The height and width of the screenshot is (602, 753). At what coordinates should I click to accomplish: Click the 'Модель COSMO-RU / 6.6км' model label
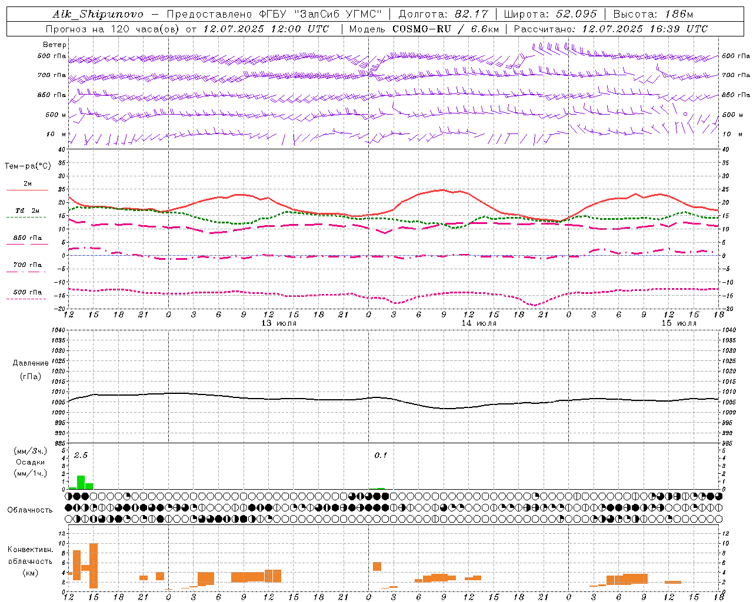pyautogui.click(x=424, y=29)
